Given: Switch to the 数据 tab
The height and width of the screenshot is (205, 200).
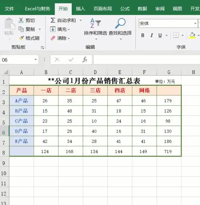Looking at the screenshot, I should [142, 9].
